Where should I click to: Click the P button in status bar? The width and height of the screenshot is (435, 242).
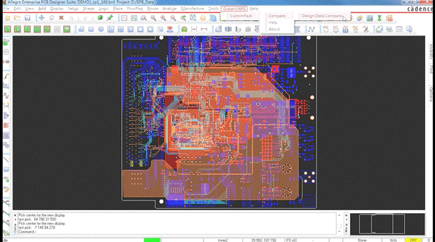(x=287, y=240)
